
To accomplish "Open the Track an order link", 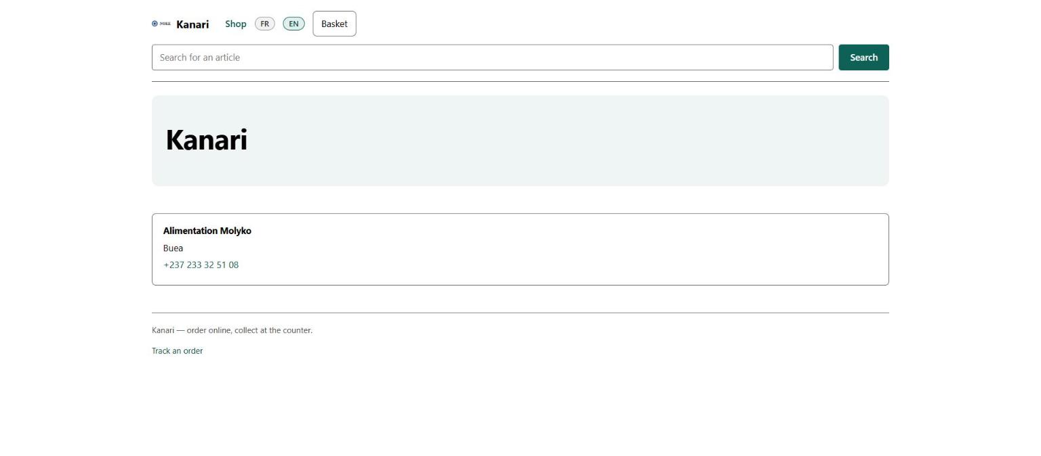I will pos(177,350).
